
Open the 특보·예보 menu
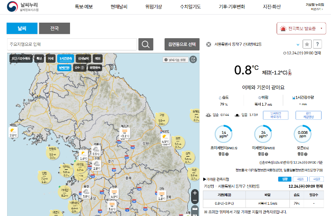tap(84, 7)
